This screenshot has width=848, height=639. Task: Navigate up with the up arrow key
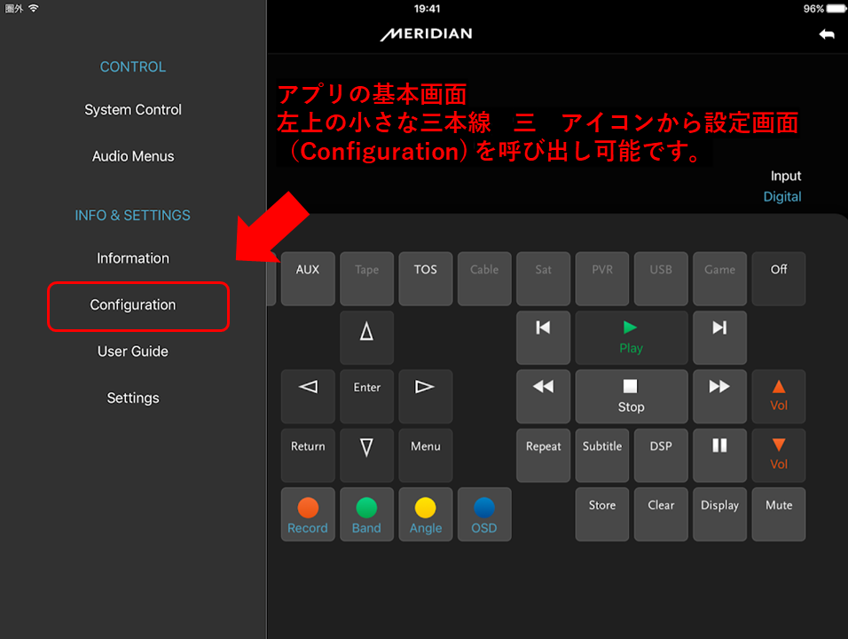pos(366,337)
